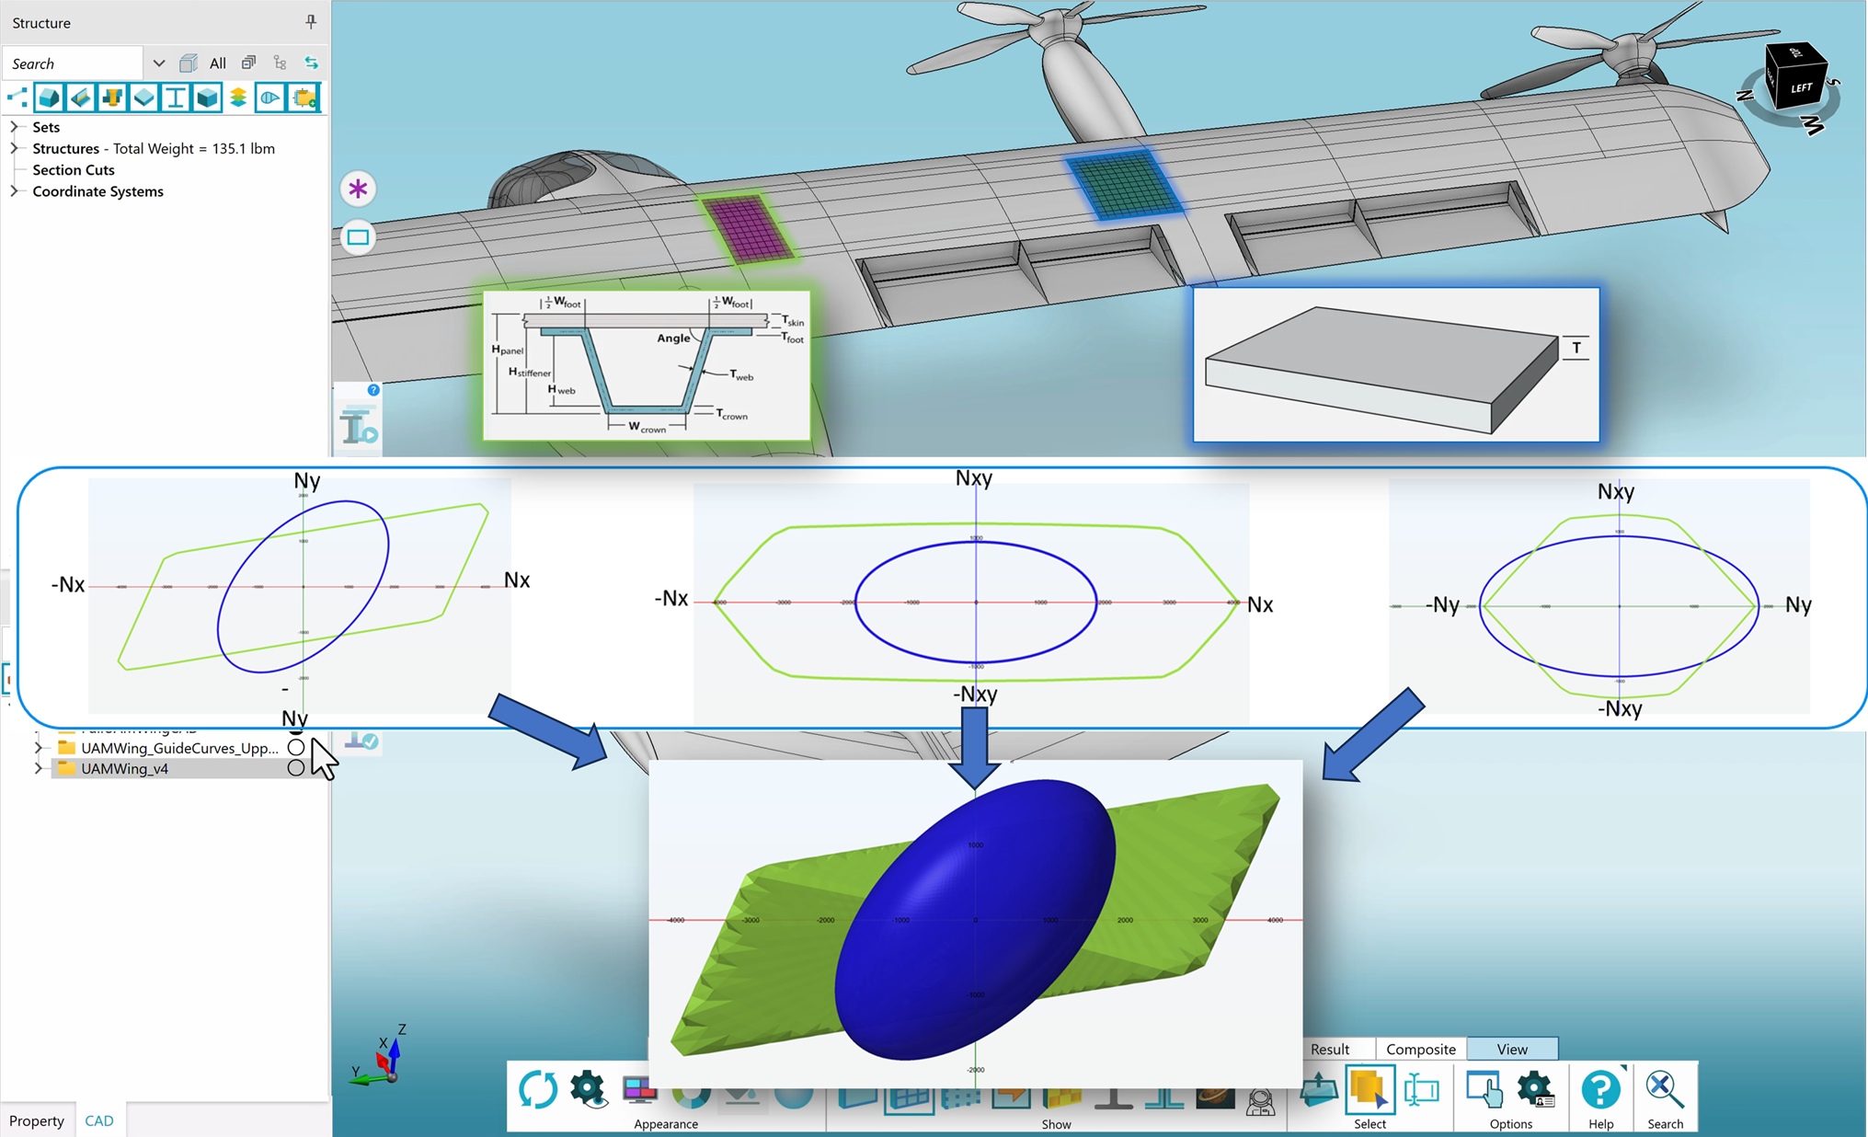Switch to the CAD tab
Screen dimensions: 1868x1137
pyautogui.click(x=99, y=1120)
